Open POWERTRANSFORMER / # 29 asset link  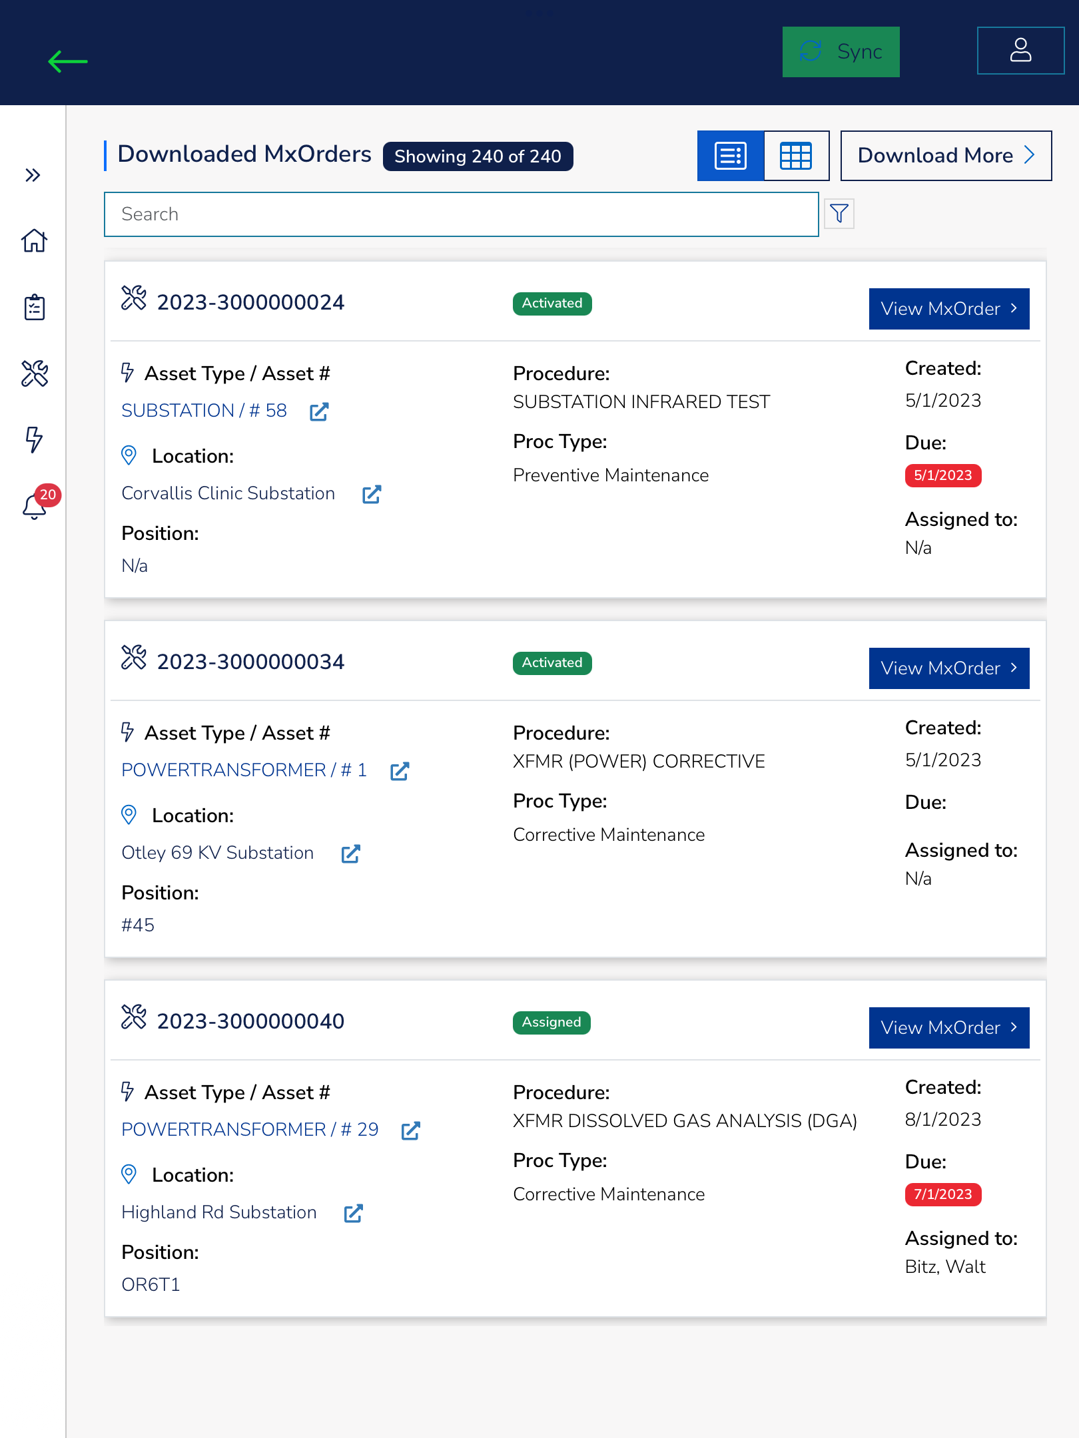click(250, 1130)
